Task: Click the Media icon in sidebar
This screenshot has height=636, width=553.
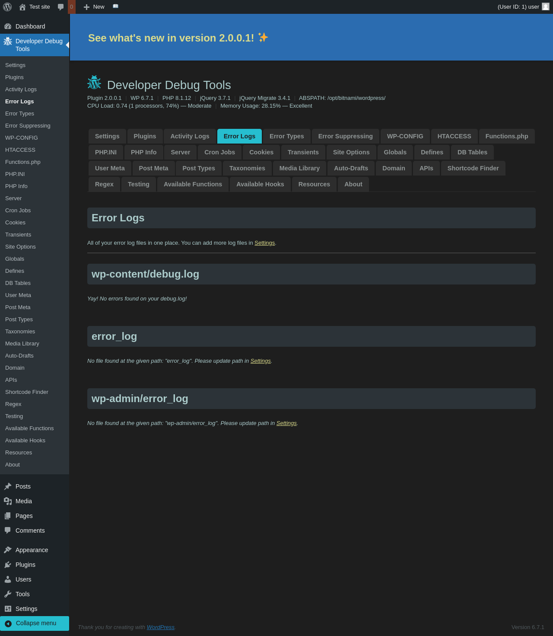Action: (8, 501)
